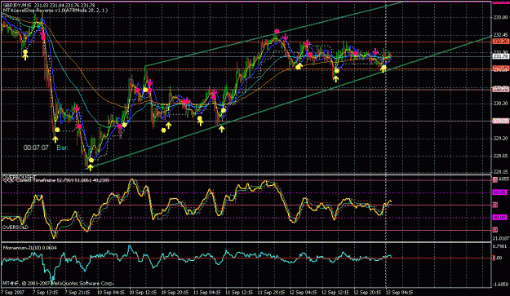The image size is (510, 296).
Task: Click the 7 Sep 2007 time axis label
Action: click(13, 292)
